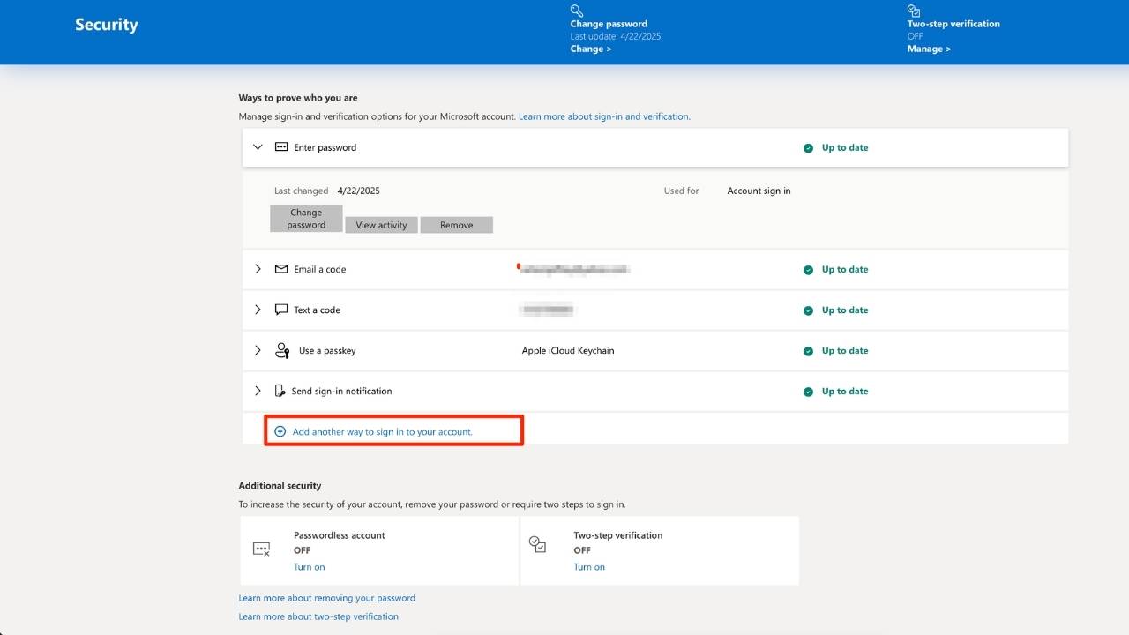Click the blurred email address in Email a code row
The height and width of the screenshot is (635, 1129).
click(573, 269)
